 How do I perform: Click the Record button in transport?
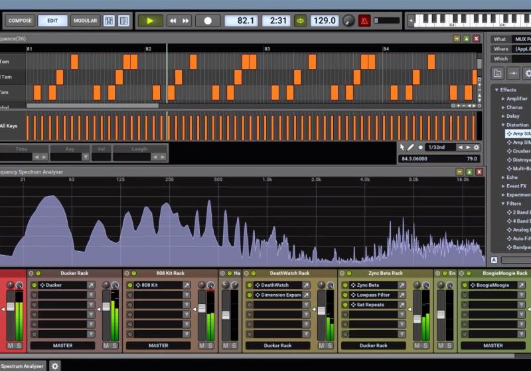(x=208, y=21)
